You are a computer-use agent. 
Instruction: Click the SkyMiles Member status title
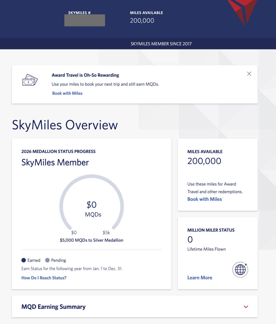(x=55, y=163)
